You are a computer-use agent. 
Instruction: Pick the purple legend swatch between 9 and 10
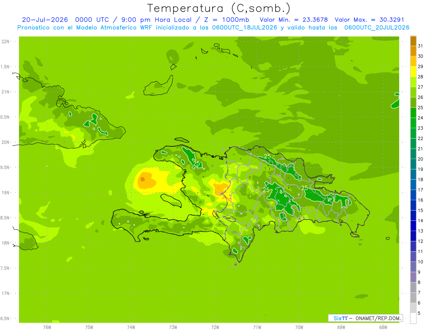pos(413,267)
